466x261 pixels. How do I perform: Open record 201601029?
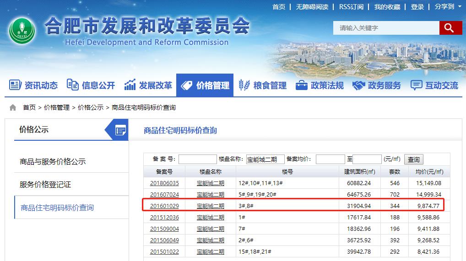tap(164, 206)
